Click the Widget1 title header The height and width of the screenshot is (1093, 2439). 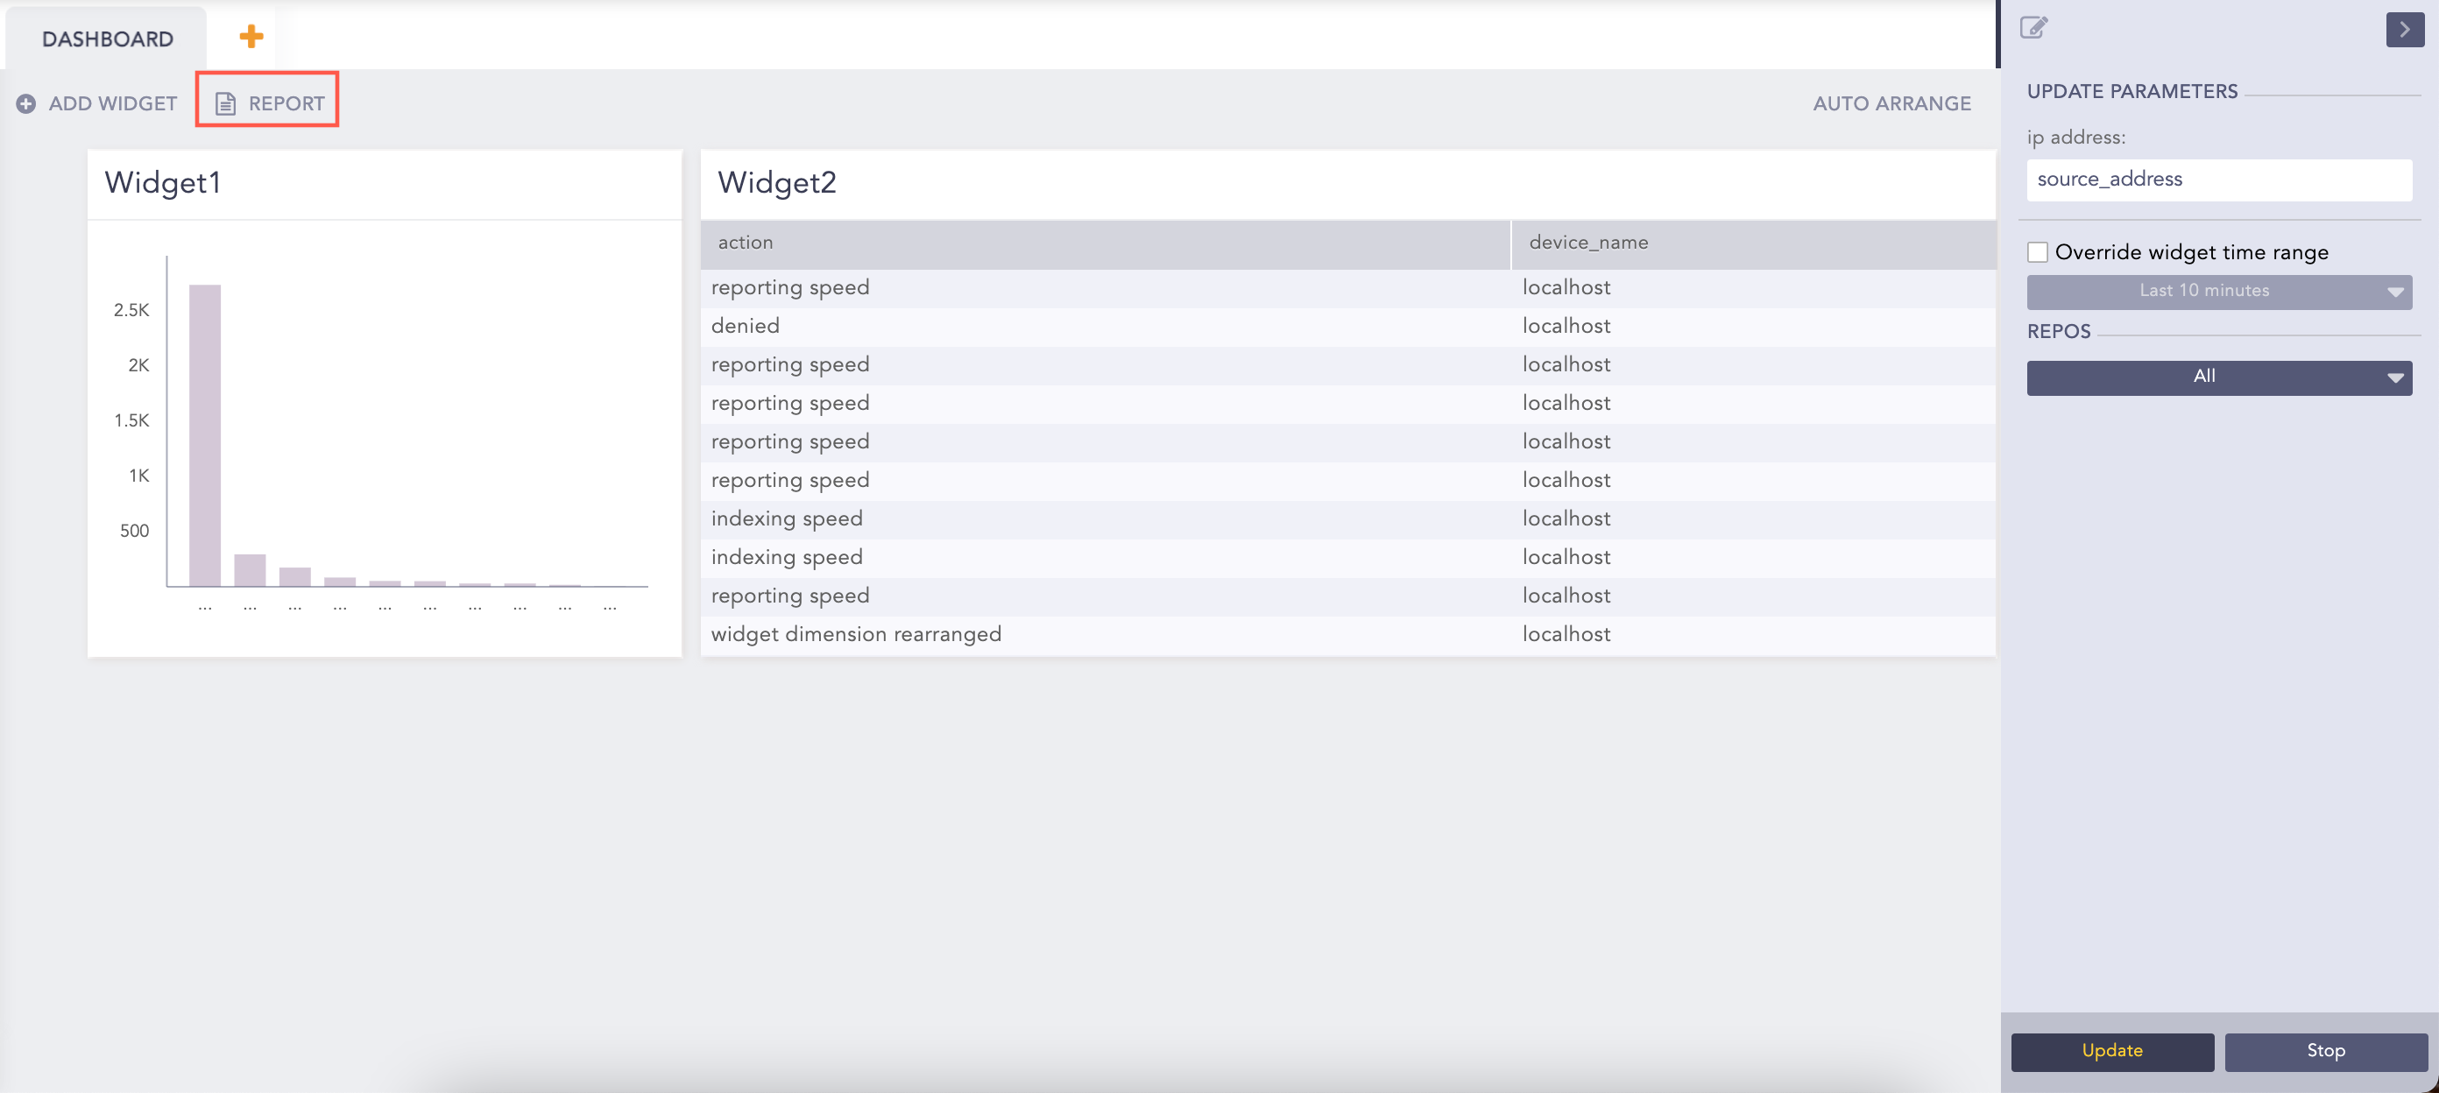[163, 183]
